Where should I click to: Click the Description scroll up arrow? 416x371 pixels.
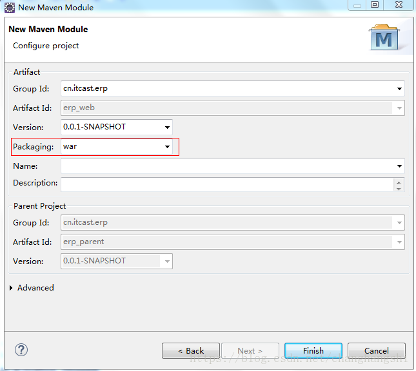pyautogui.click(x=399, y=183)
